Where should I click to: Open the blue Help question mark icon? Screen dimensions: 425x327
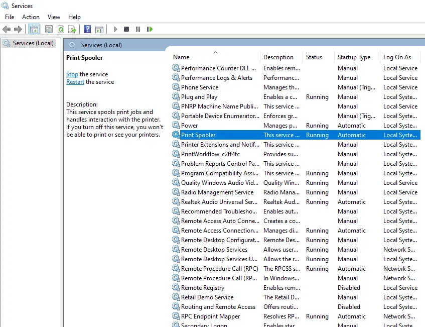pos(87,29)
